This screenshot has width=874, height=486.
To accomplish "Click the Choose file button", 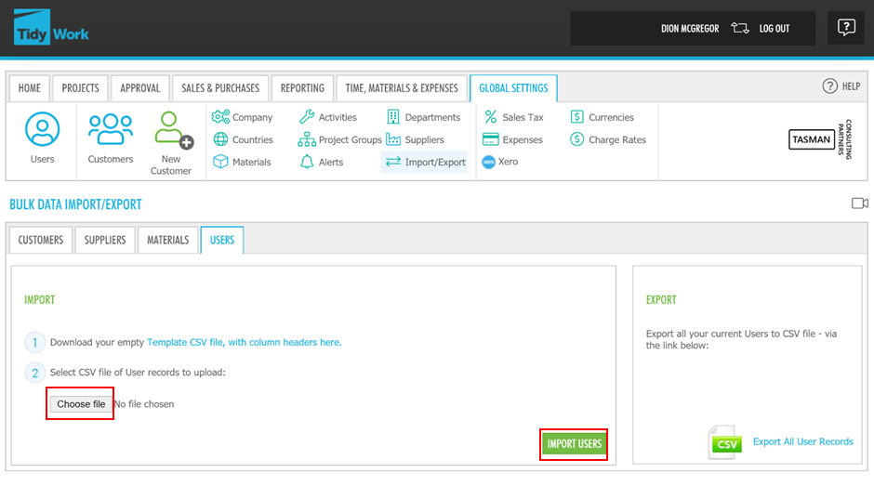I will (x=81, y=404).
